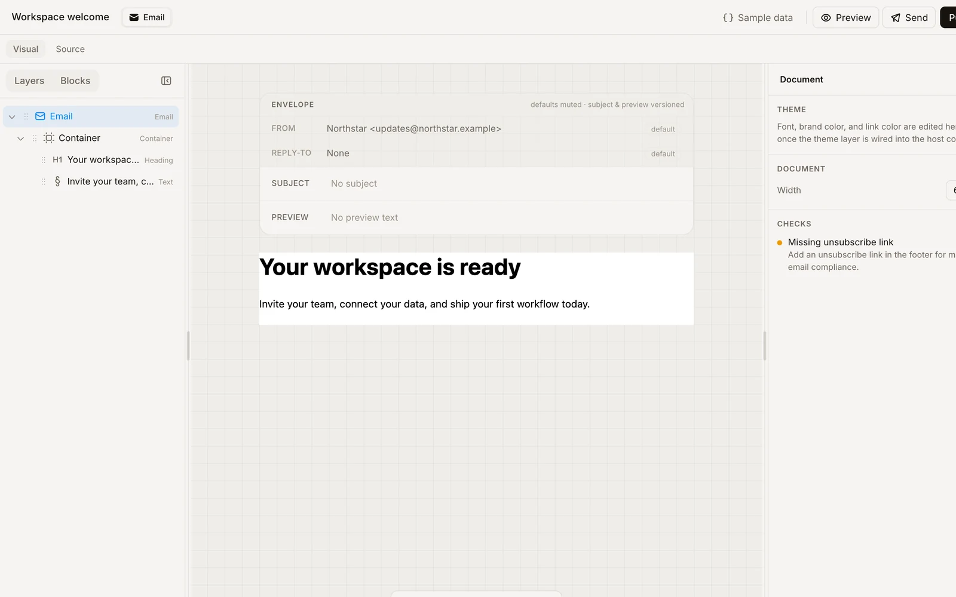956x597 pixels.
Task: Click the Invite your team paragraph on canvas
Action: (x=424, y=304)
